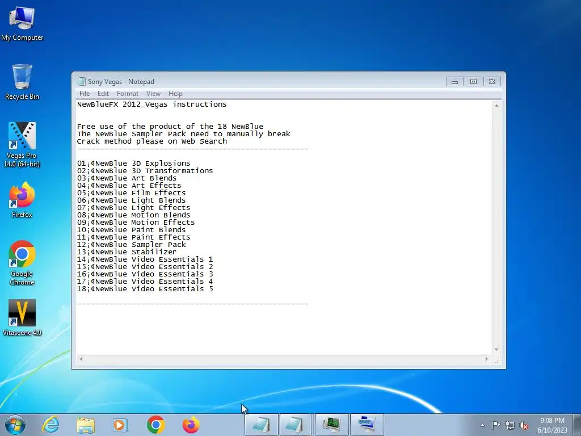581x436 pixels.
Task: Click the line '17 NewBlue Video Essentials 4'
Action: click(145, 282)
